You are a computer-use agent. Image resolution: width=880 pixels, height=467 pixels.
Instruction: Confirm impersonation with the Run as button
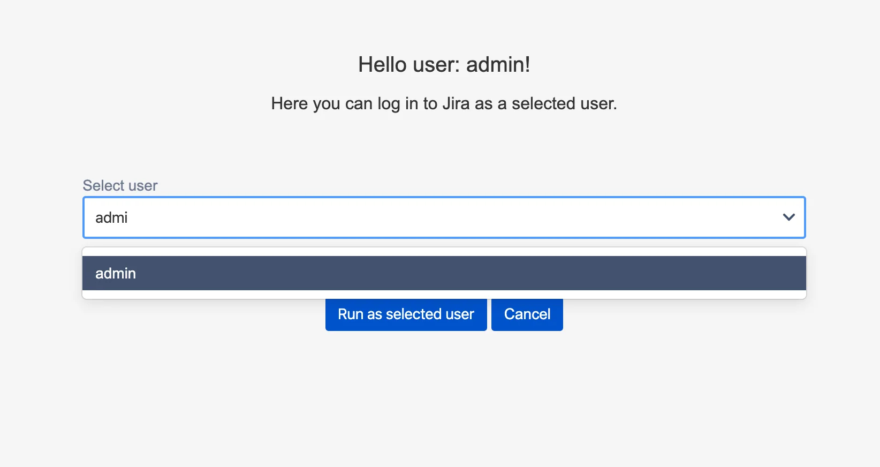click(x=406, y=314)
